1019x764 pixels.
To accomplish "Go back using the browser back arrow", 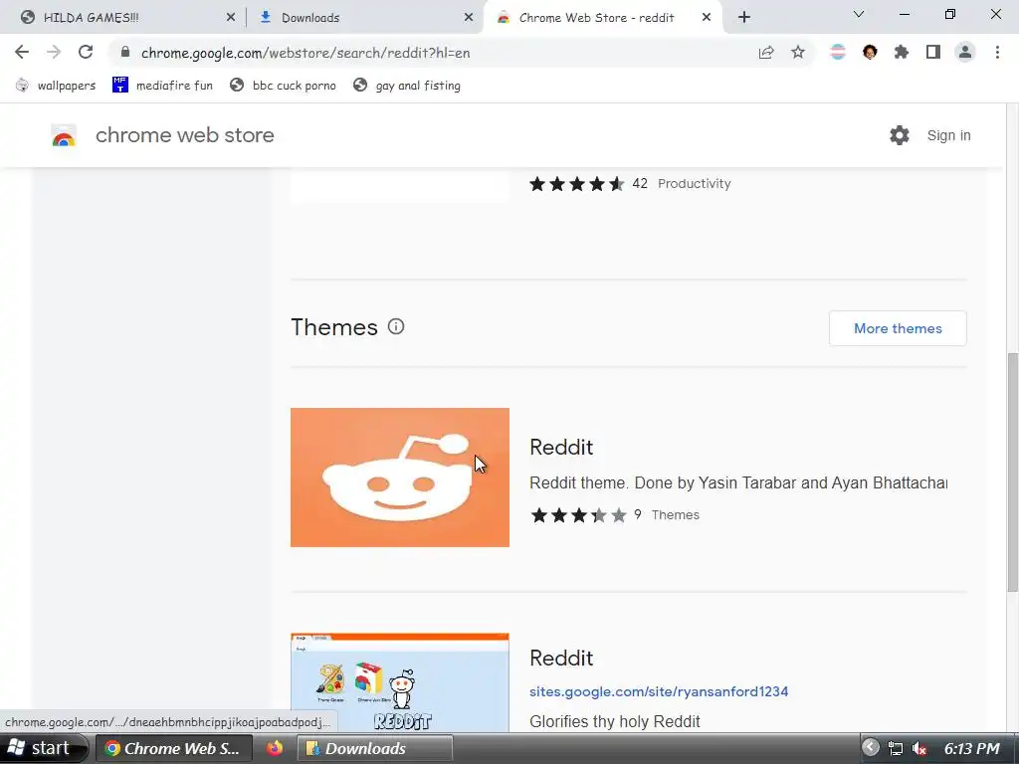I will [22, 52].
